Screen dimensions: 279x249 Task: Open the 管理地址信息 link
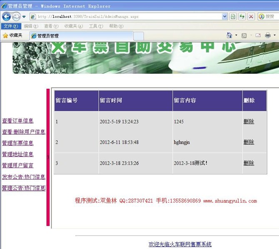click(x=18, y=154)
